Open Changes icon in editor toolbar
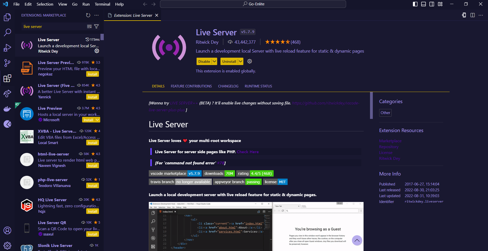 (x=464, y=15)
